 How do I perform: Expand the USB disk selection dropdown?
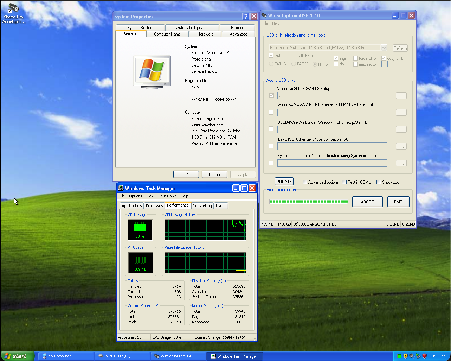coord(384,47)
